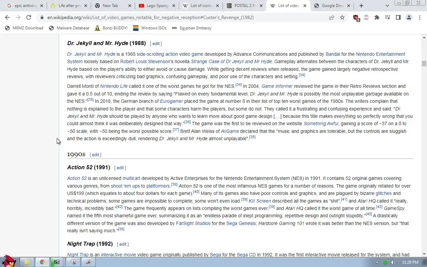This screenshot has height=267, width=427.
Task: Switch to the 'Life after pris' tab
Action: 68,6
